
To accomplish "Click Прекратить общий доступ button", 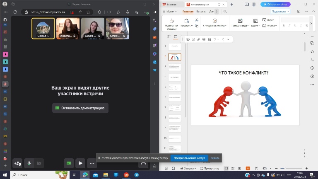I will tap(189, 158).
